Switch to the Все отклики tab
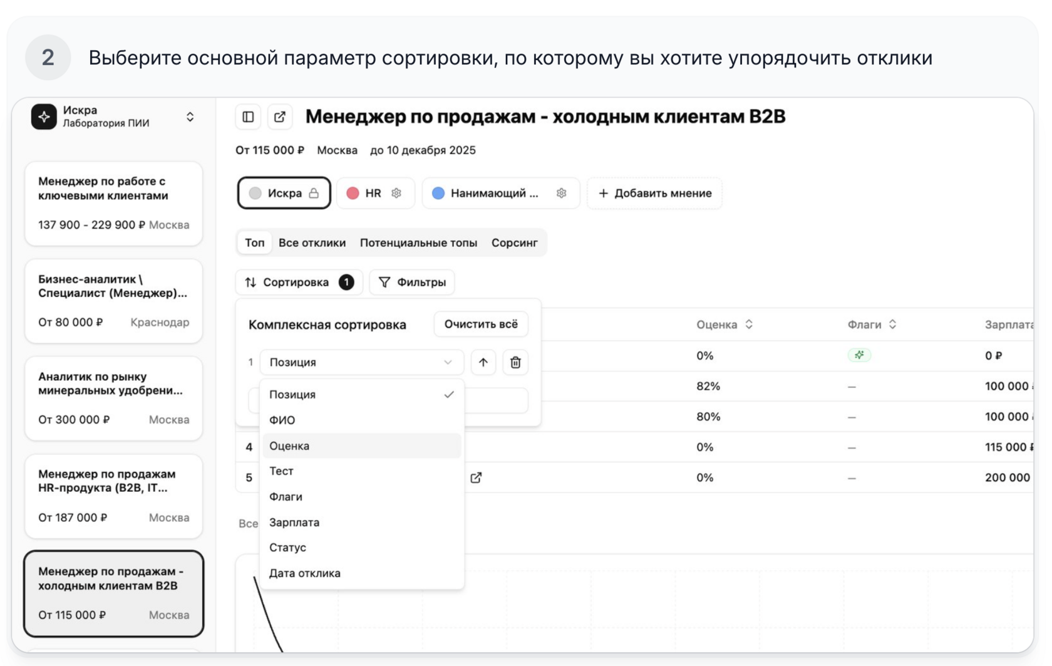The width and height of the screenshot is (1052, 666). tap(312, 243)
